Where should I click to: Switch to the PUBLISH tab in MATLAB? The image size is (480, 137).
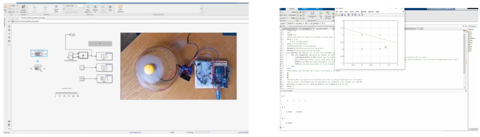[305, 9]
